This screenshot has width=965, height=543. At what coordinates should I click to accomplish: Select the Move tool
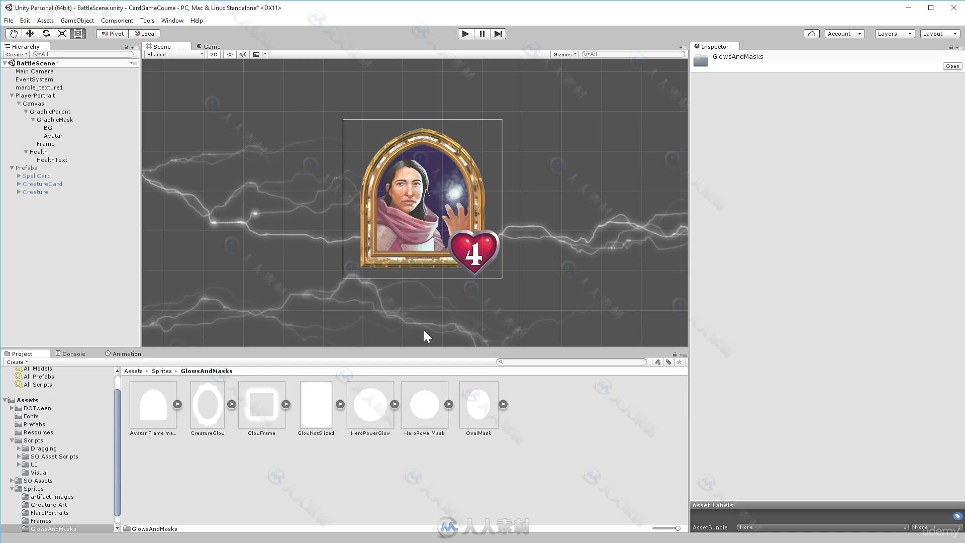(x=30, y=34)
